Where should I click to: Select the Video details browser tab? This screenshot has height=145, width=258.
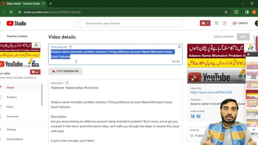coord(23,4)
